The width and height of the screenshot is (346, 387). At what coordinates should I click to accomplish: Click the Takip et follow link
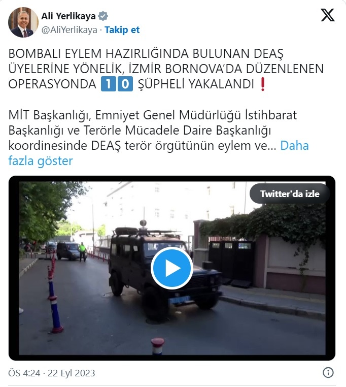122,30
